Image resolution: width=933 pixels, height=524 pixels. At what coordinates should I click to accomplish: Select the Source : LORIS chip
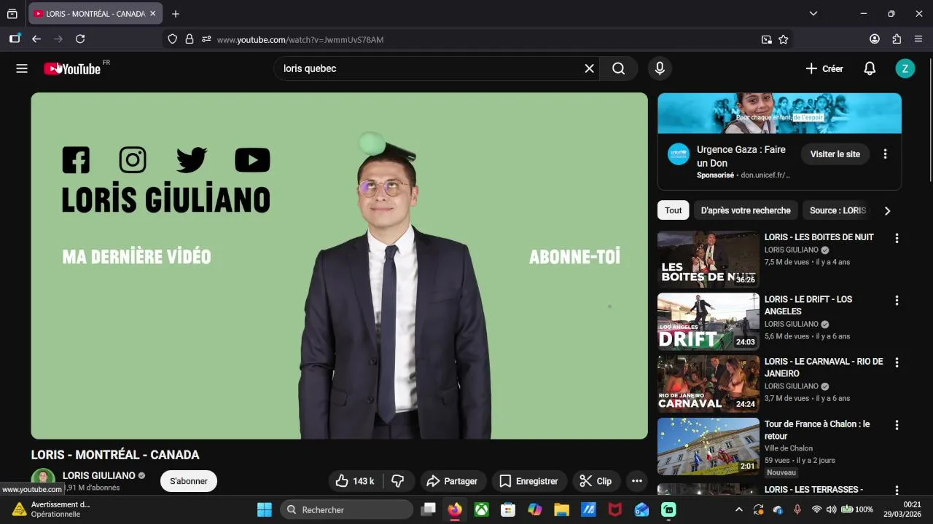pos(838,210)
